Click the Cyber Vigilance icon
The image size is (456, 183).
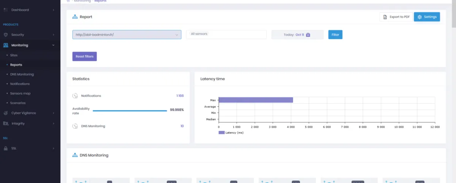point(6,113)
